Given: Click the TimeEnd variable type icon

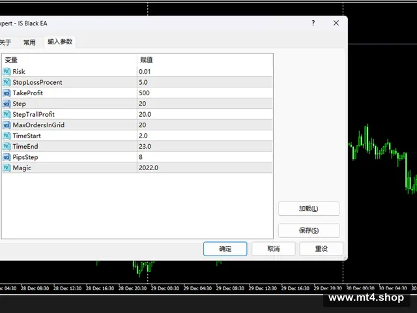Looking at the screenshot, I should tap(7, 146).
